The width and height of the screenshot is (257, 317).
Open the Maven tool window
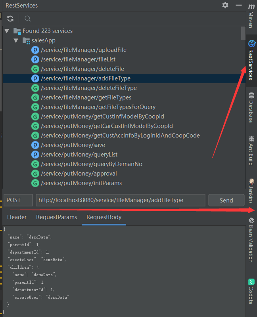click(x=251, y=16)
